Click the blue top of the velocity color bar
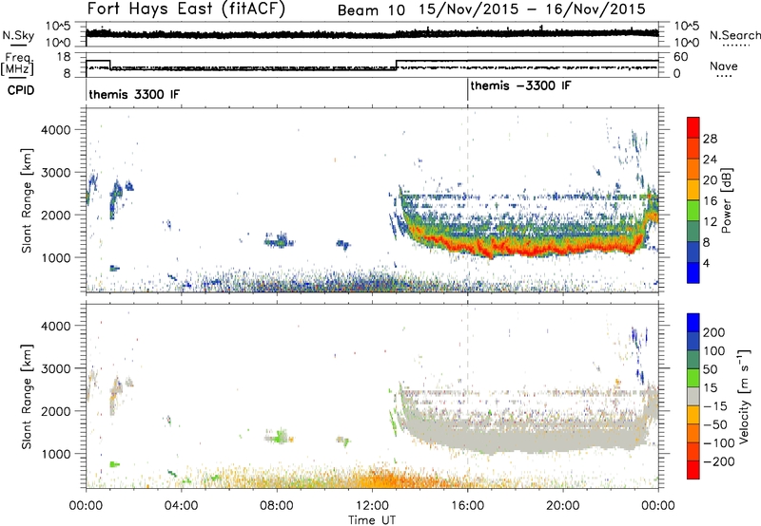The image size is (761, 526). point(693,323)
